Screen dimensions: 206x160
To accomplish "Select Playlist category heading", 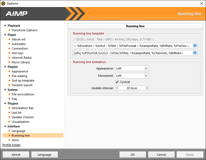I will point(13,67).
